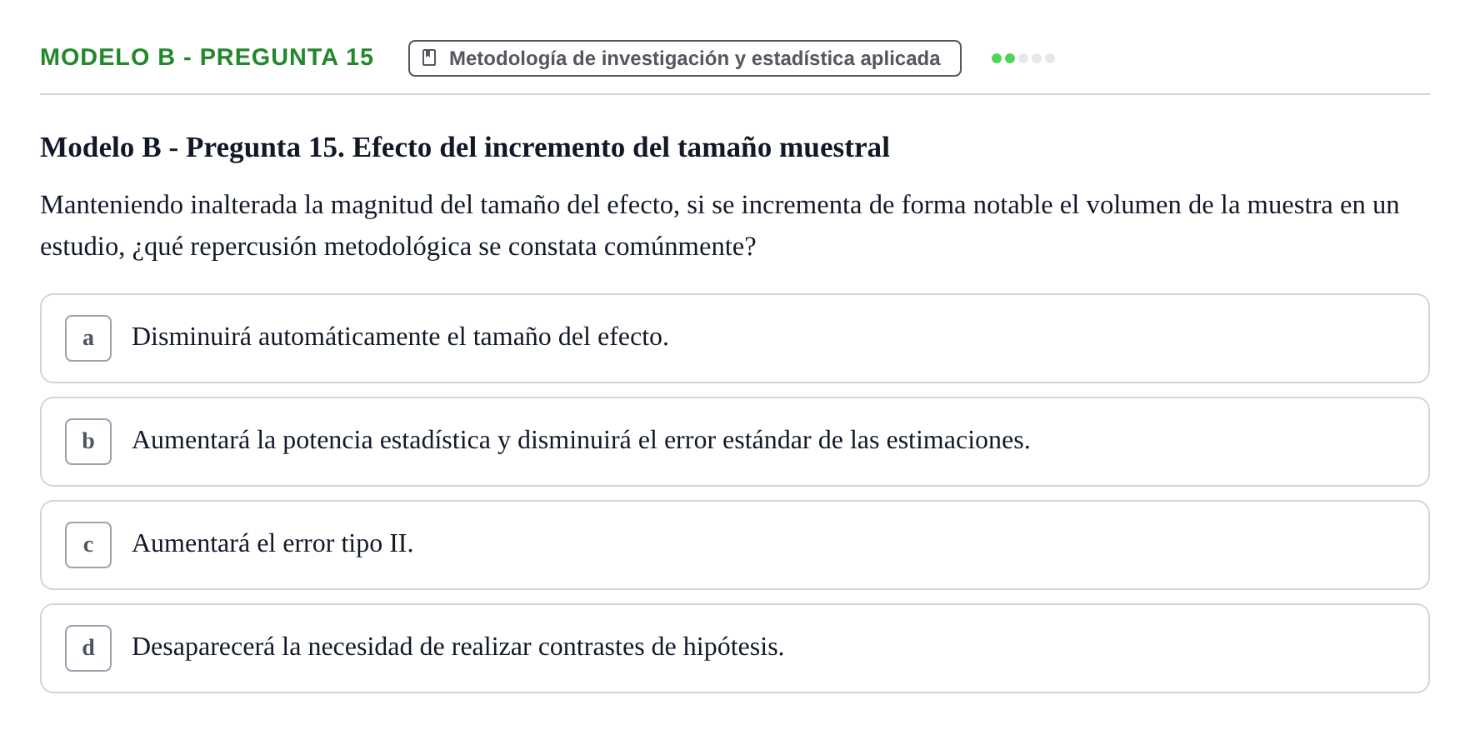Mark answer option c letter box

(88, 545)
